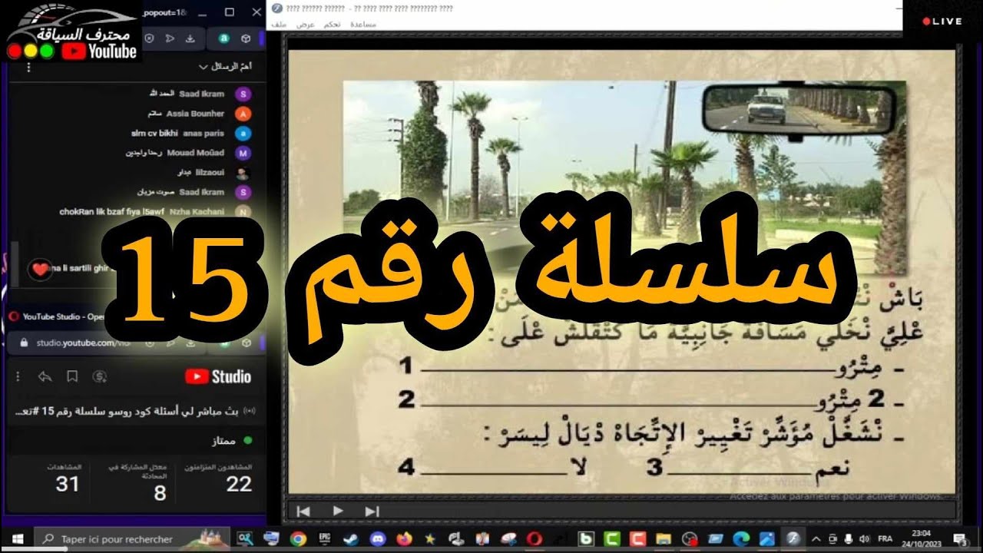Click the Nzha Kachani chat message
This screenshot has width=983, height=553.
click(156, 212)
